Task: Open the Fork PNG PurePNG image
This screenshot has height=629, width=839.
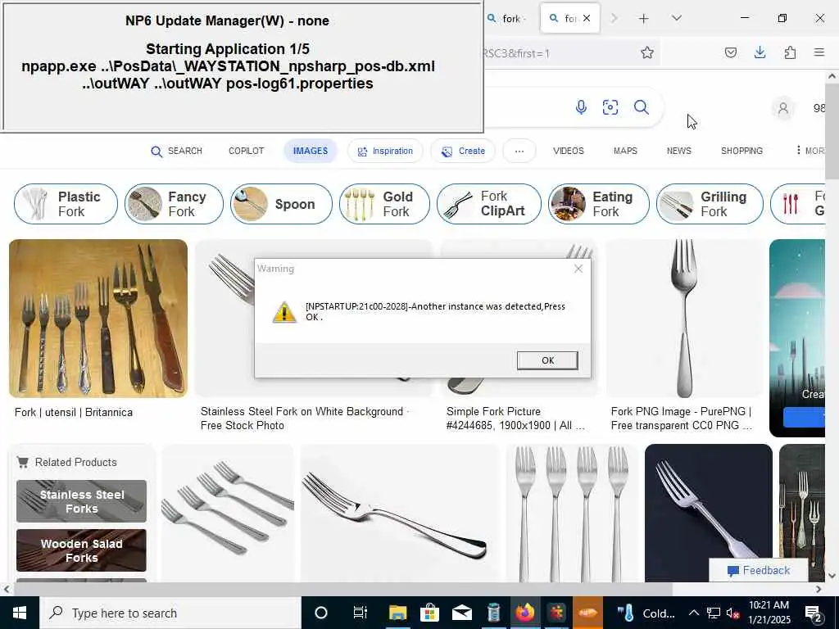Action: [684, 319]
